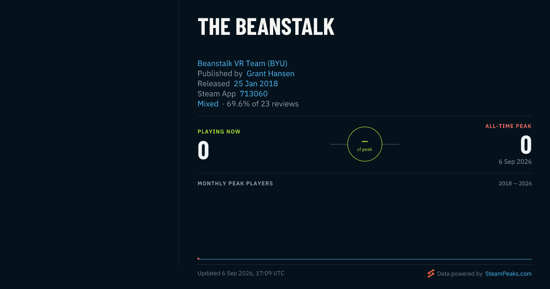
Task: Open Beanstalk VR Team (BYU) developer link
Action: pos(242,63)
